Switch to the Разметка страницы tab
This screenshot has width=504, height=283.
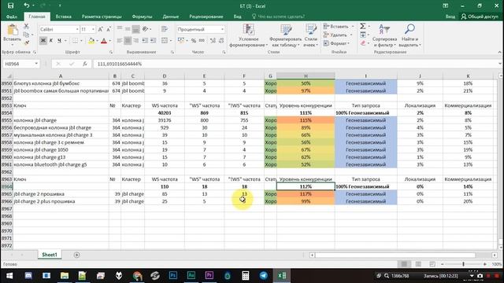point(102,17)
